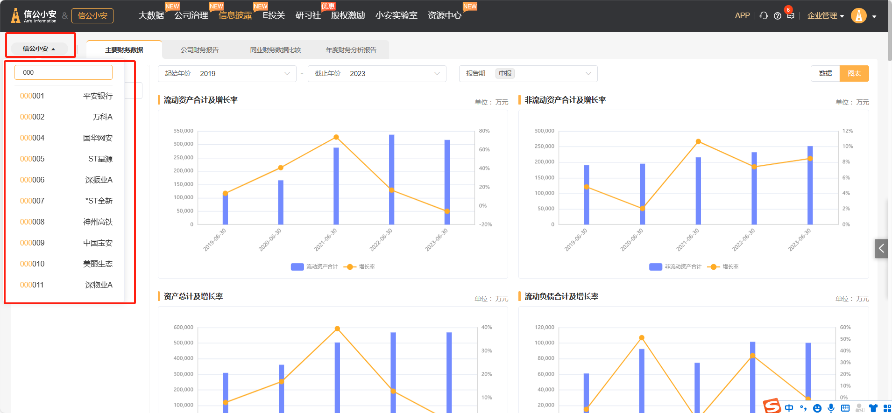Viewport: 892px width, 413px height.
Task: Open 小安实验室 menu
Action: coord(396,15)
